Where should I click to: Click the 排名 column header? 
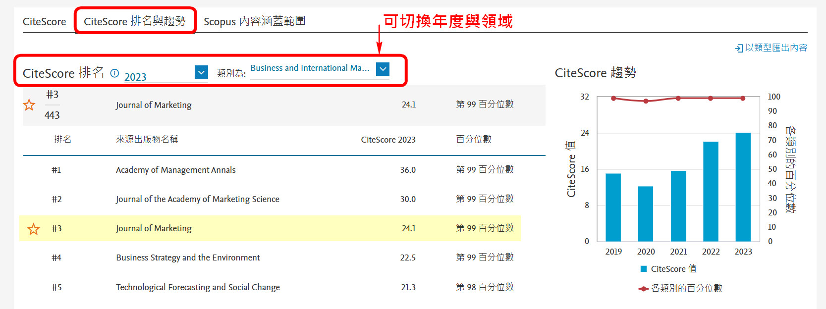(x=62, y=139)
